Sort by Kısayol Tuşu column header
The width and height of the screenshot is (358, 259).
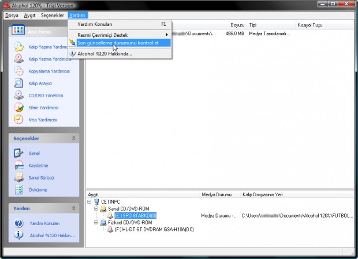[311, 25]
